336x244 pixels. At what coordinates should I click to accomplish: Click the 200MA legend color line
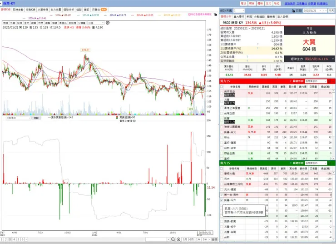click(24, 19)
